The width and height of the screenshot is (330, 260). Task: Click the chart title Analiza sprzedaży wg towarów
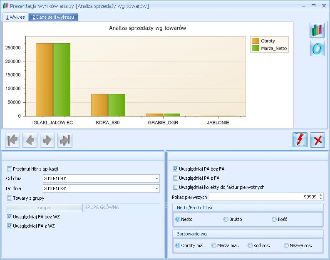click(148, 28)
